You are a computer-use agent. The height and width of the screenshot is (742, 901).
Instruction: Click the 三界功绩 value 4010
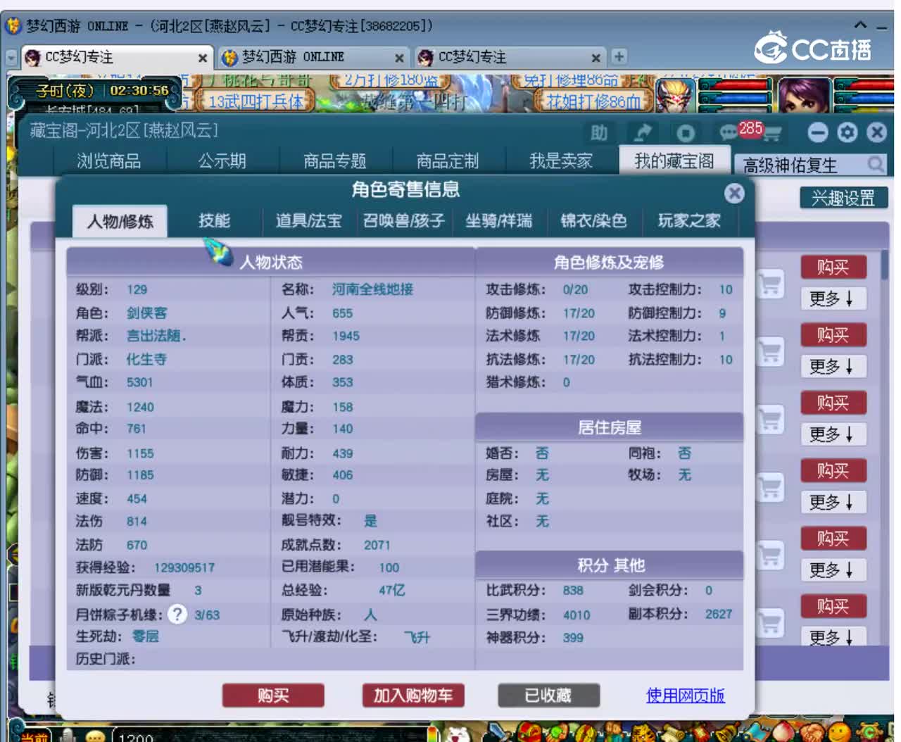pyautogui.click(x=576, y=615)
